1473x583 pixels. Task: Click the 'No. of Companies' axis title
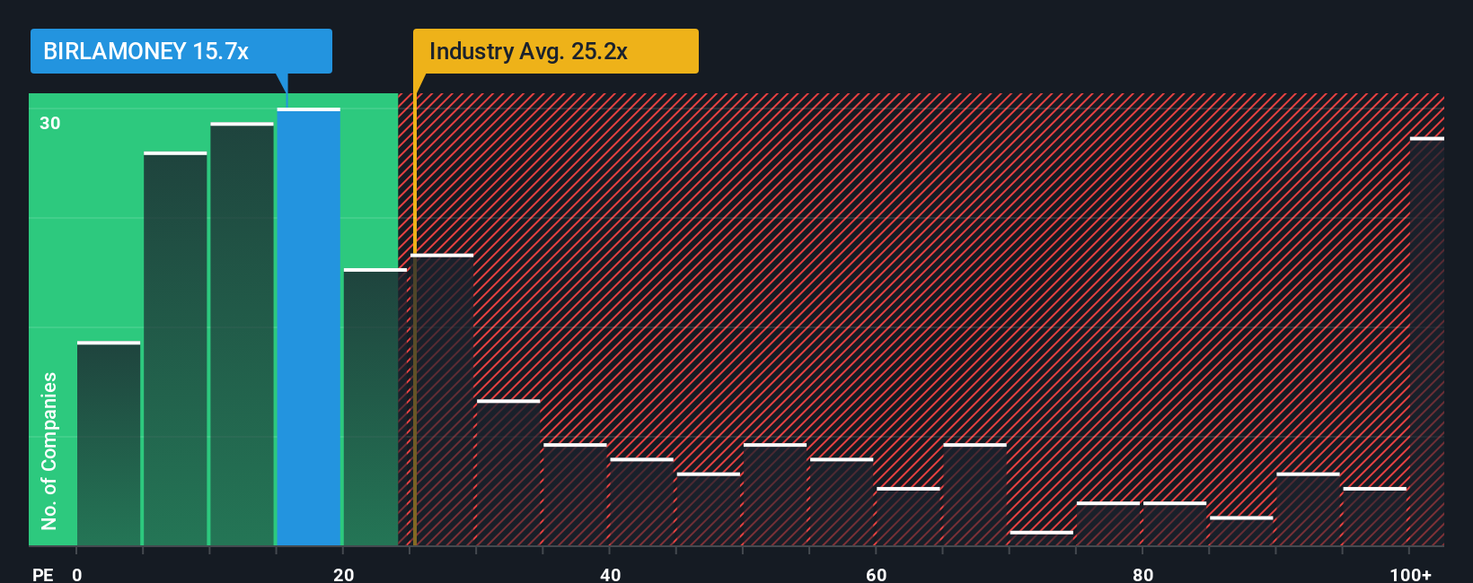click(49, 450)
